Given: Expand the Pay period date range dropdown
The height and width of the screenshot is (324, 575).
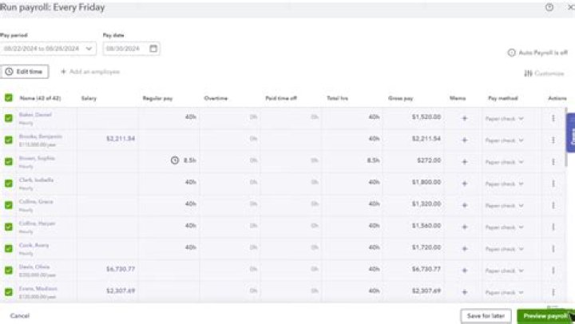Looking at the screenshot, I should pos(48,49).
